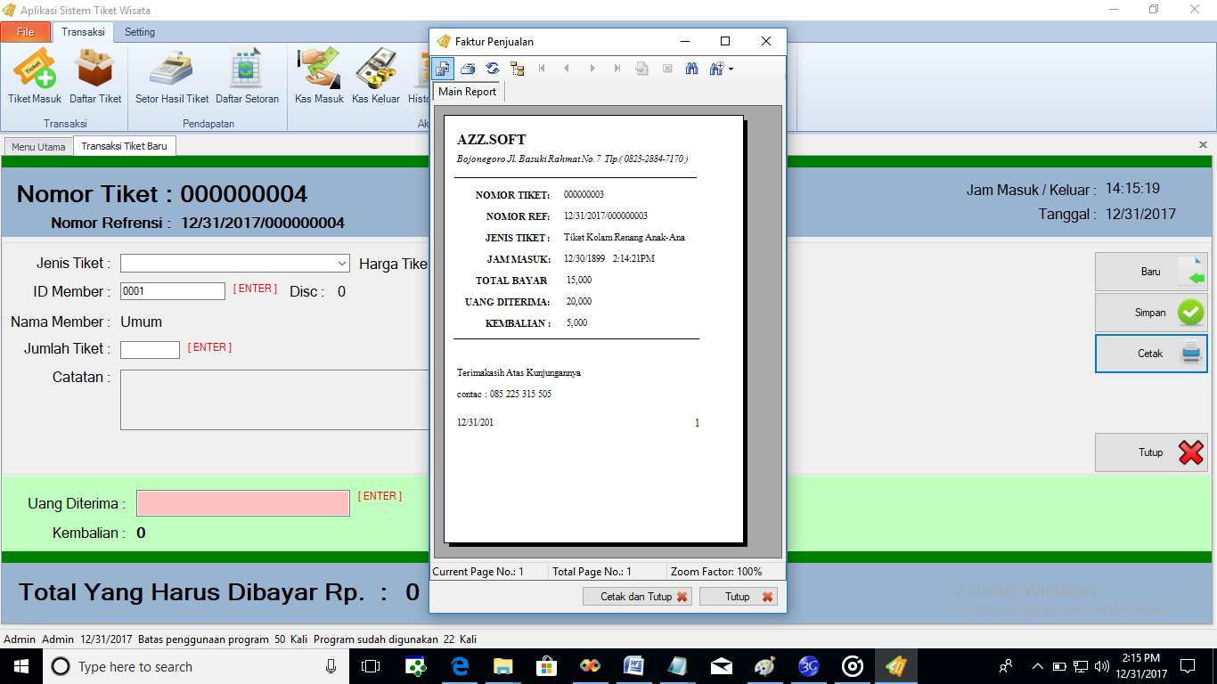Select the Menu Utama tab

(38, 147)
